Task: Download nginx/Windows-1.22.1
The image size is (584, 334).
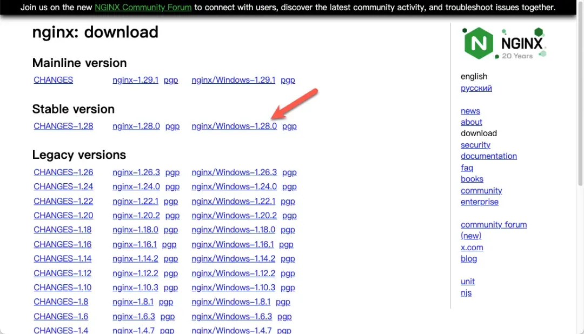Action: [x=233, y=201]
